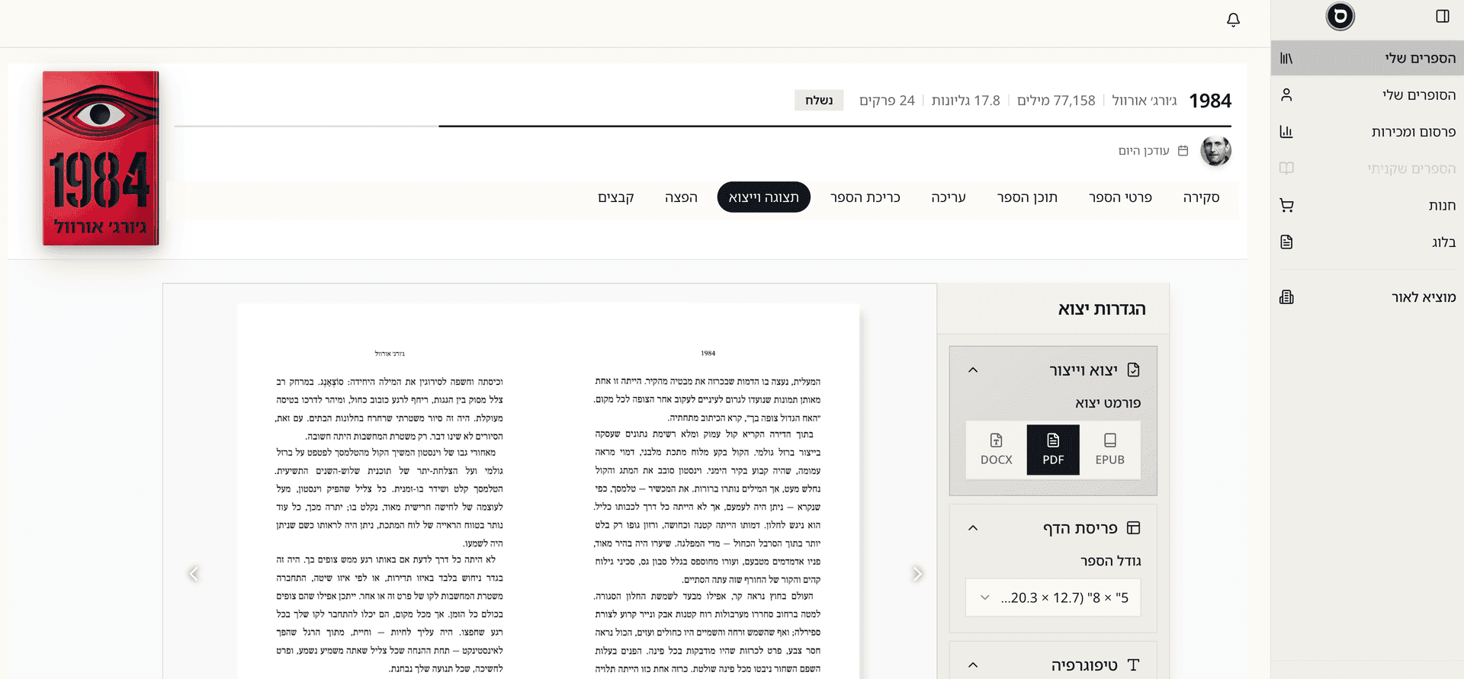1464x679 pixels.
Task: Open the 1984 book cover thumbnail
Action: click(101, 159)
